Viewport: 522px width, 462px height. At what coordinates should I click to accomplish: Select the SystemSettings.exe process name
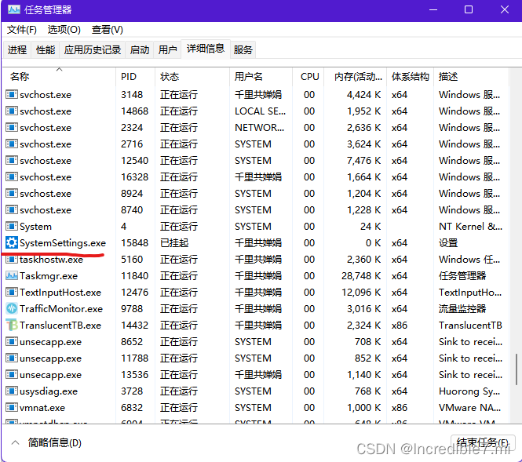pyautogui.click(x=63, y=243)
